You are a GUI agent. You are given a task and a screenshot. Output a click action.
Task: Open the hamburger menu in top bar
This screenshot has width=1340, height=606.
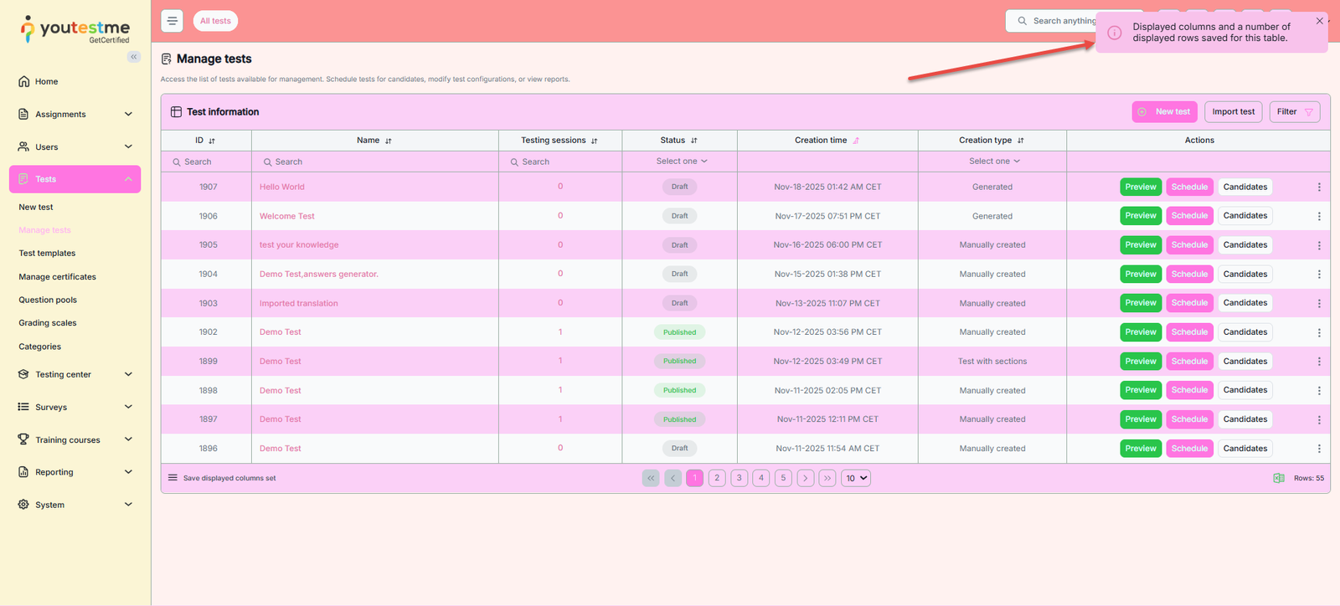pos(172,21)
